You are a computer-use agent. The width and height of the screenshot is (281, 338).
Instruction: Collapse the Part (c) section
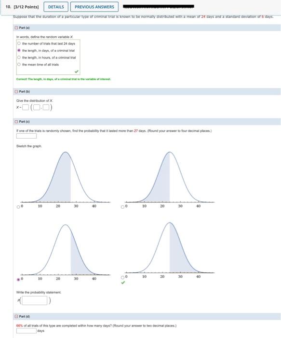pyautogui.click(x=16, y=122)
